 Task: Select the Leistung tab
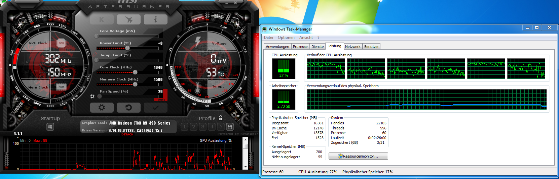[x=334, y=46]
